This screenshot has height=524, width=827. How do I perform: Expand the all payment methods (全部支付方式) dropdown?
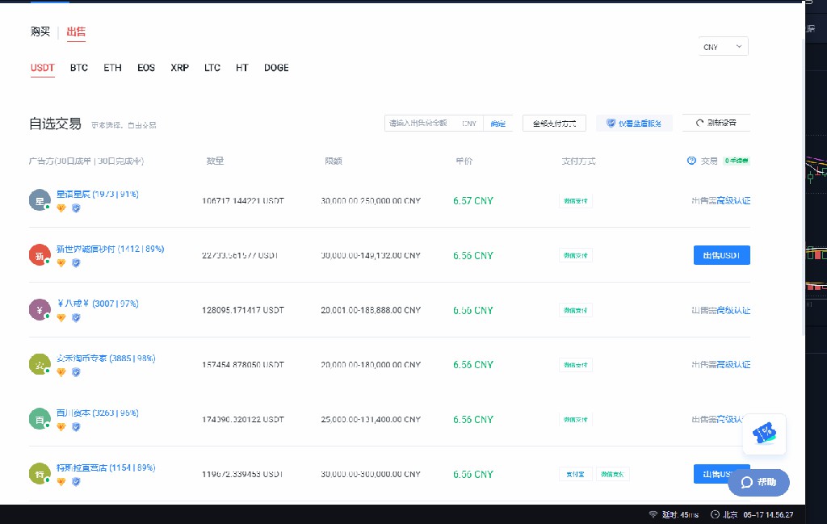click(x=554, y=124)
